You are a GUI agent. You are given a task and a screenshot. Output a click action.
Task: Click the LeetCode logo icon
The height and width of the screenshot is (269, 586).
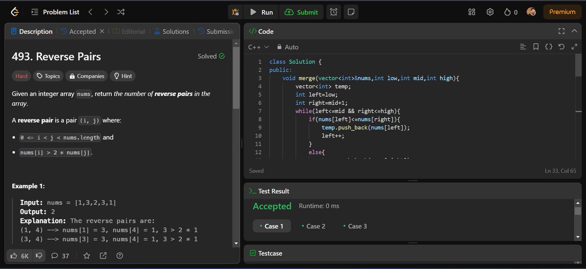(x=15, y=12)
